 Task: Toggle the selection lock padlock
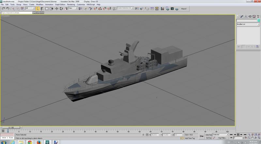pos(143,135)
